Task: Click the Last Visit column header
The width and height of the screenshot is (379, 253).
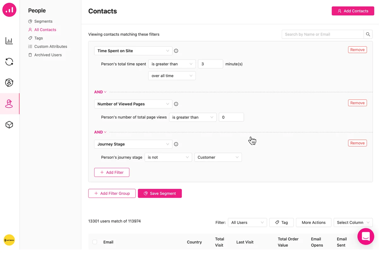Action: [x=245, y=242]
